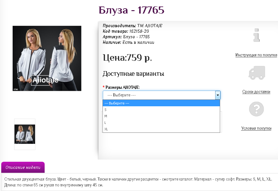Click the delivery truck icon
Viewport: 278px width, 191px height.
[257, 73]
